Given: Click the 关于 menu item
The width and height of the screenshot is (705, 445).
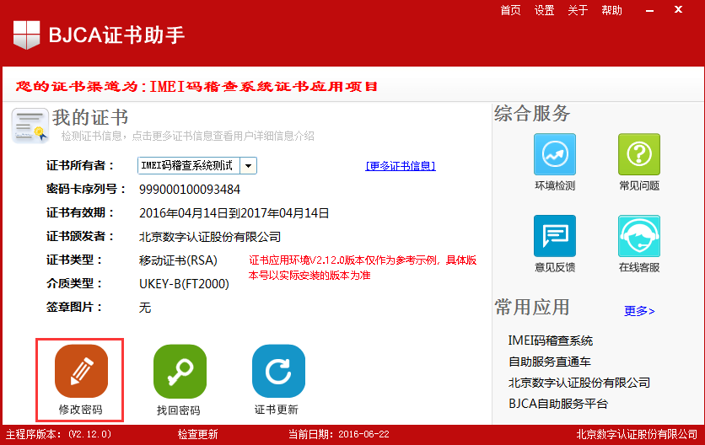Looking at the screenshot, I should [x=578, y=10].
